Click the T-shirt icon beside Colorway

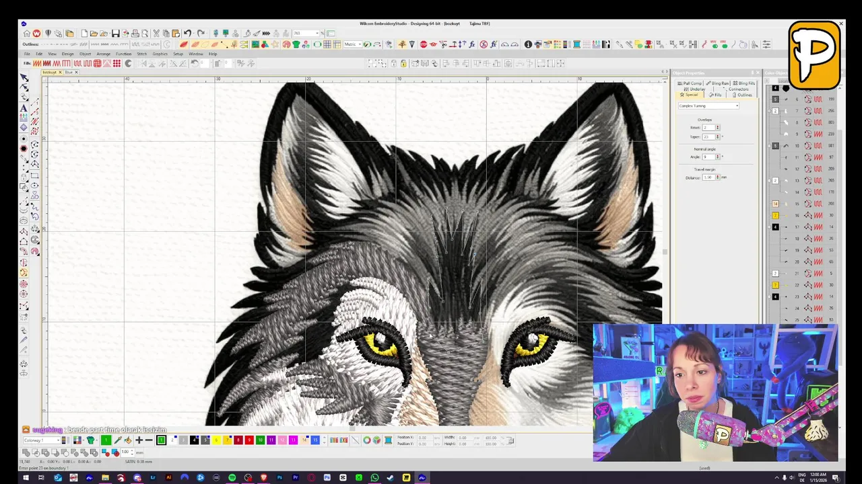tap(91, 440)
